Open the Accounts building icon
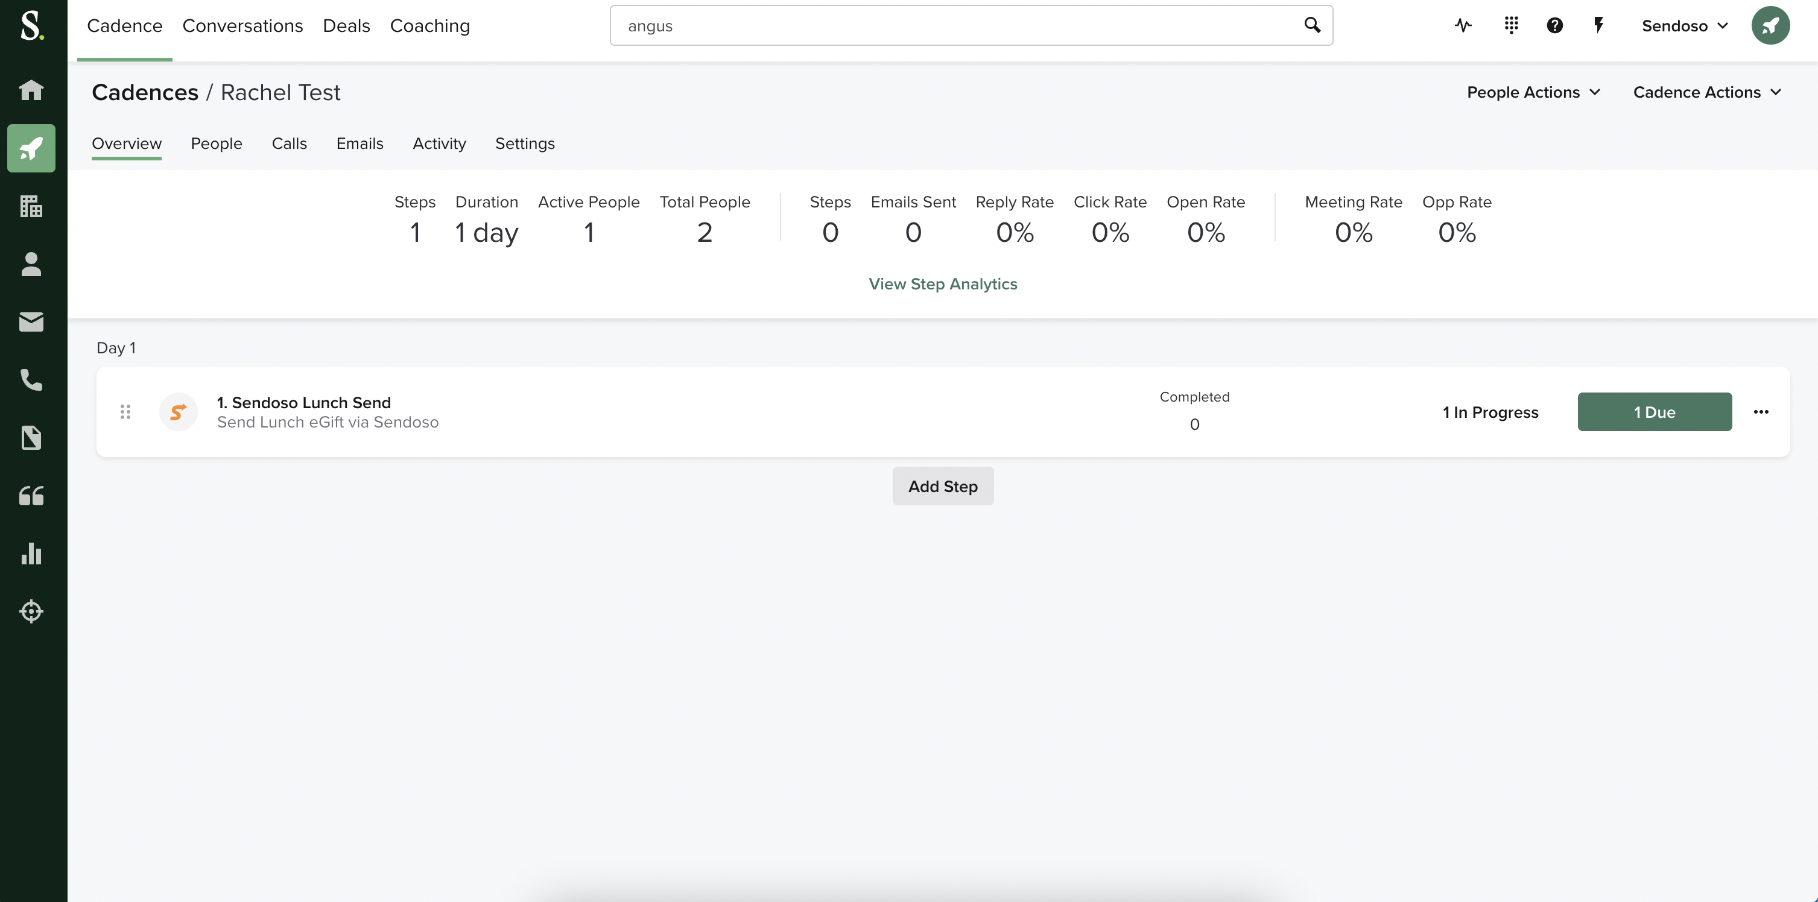 click(x=31, y=206)
